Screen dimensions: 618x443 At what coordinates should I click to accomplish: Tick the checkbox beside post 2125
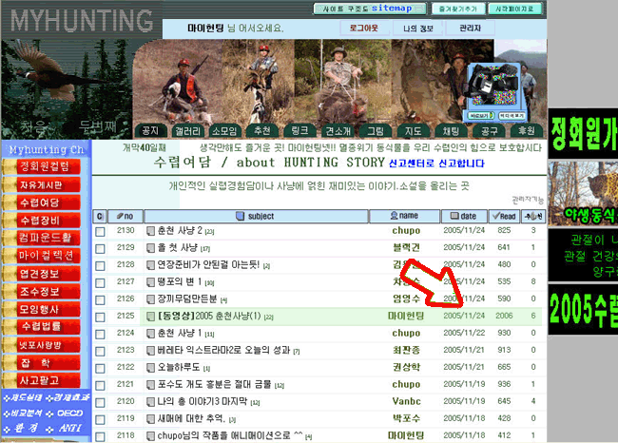pyautogui.click(x=100, y=316)
